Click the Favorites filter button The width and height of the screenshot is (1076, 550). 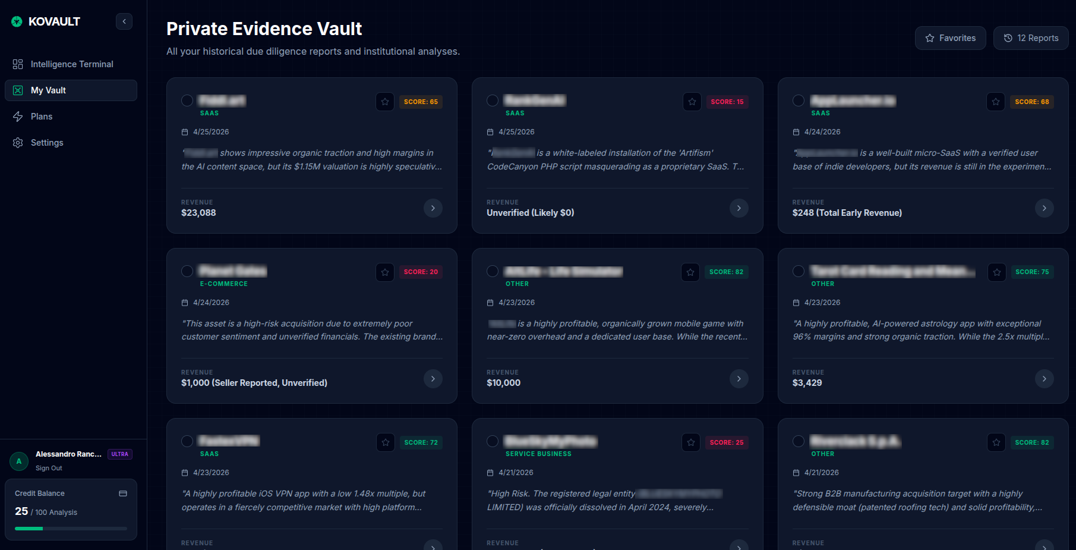point(950,37)
